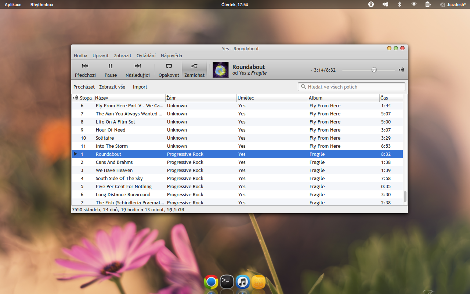Image resolution: width=470 pixels, height=294 pixels.
Task: Click the speaker icon column header
Action: (x=75, y=98)
